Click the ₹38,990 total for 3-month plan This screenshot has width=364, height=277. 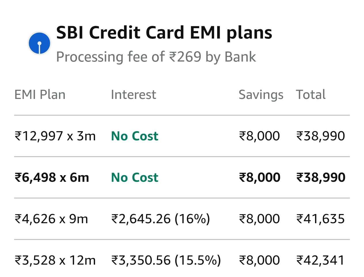[321, 136]
